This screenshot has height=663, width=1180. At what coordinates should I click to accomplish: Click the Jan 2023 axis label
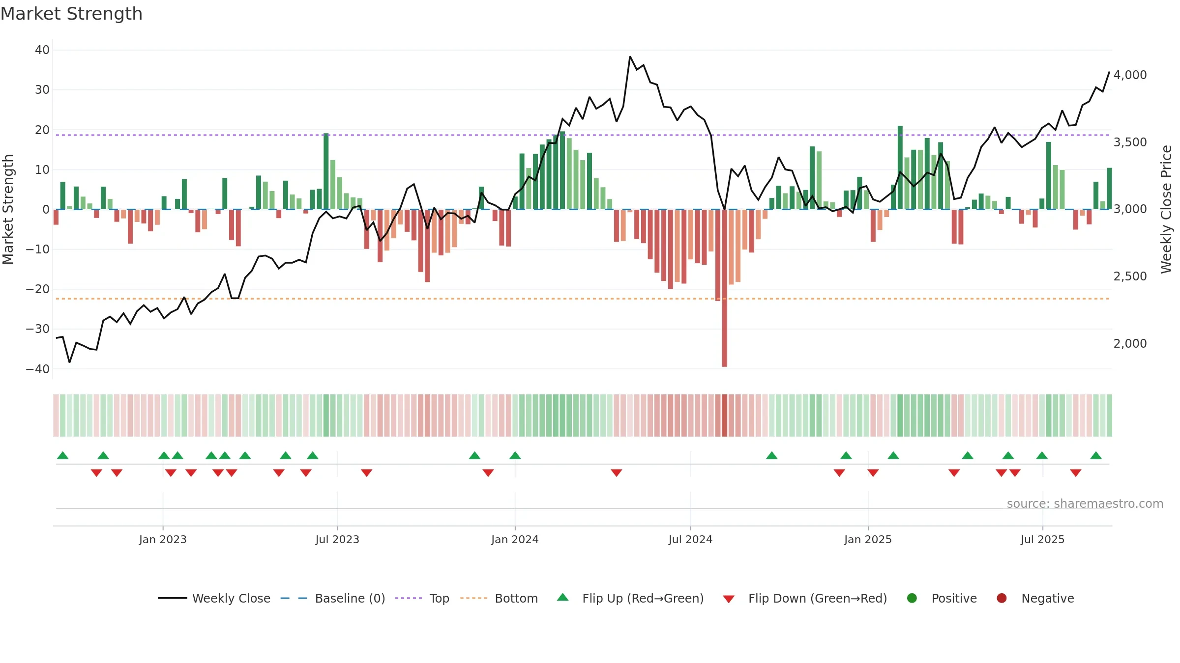[x=163, y=540]
